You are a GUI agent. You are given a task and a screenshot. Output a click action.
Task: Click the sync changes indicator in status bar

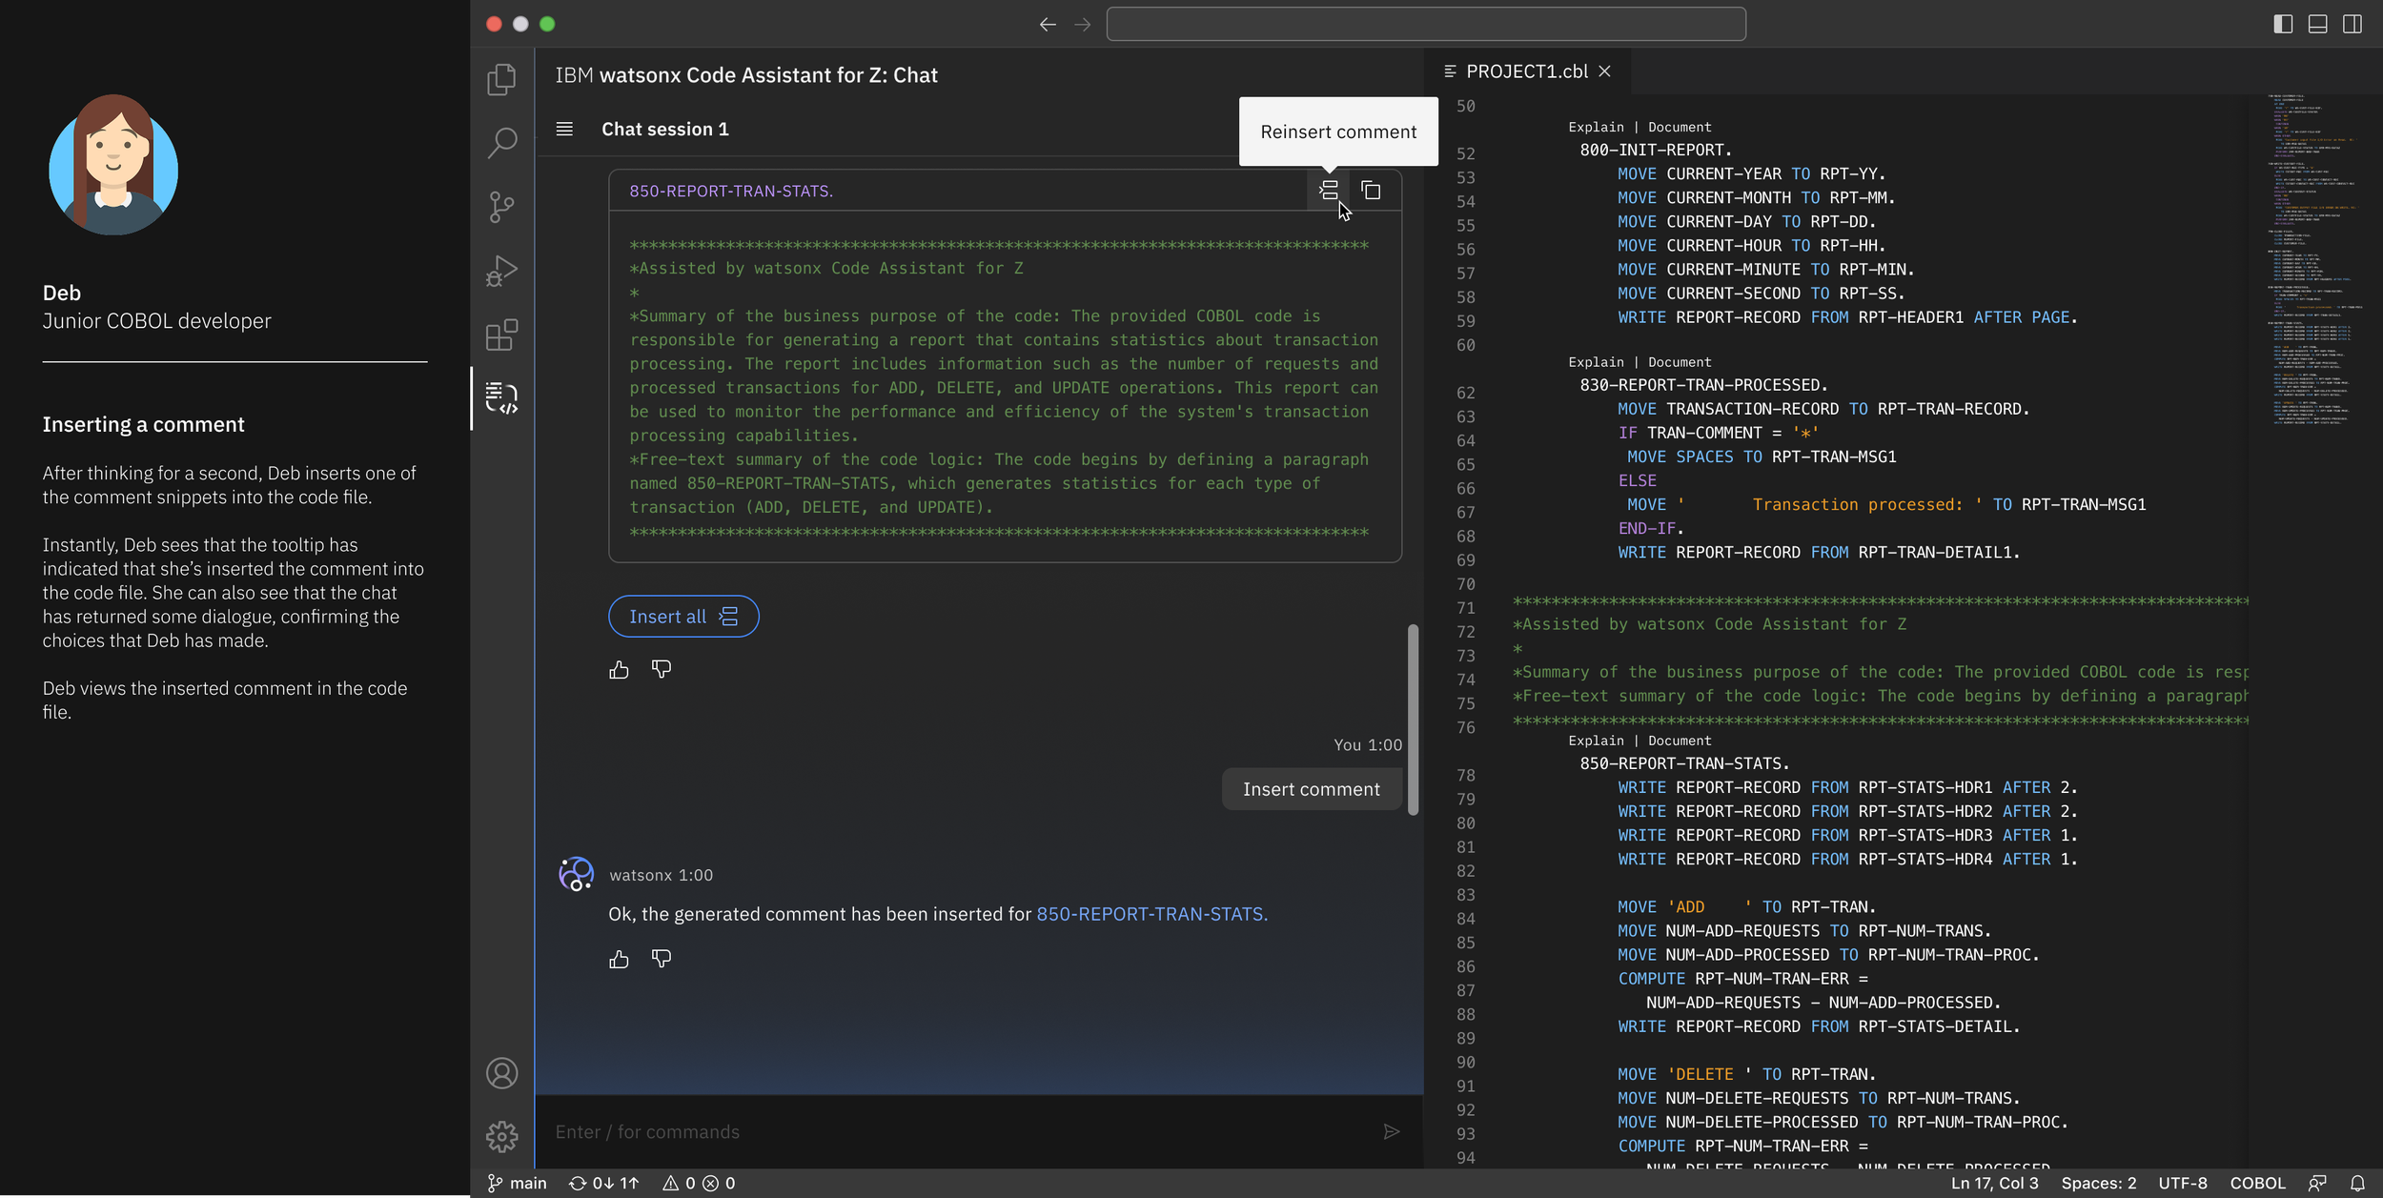(603, 1183)
